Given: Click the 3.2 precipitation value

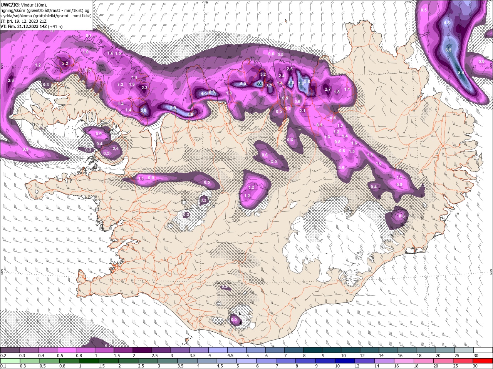Looking at the screenshot, I should click(263, 74).
